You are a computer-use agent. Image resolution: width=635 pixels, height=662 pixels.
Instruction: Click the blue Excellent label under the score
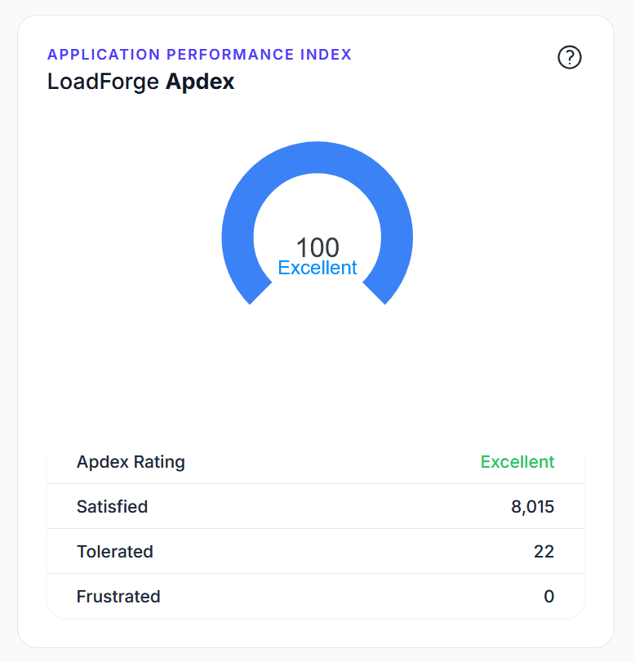click(317, 268)
